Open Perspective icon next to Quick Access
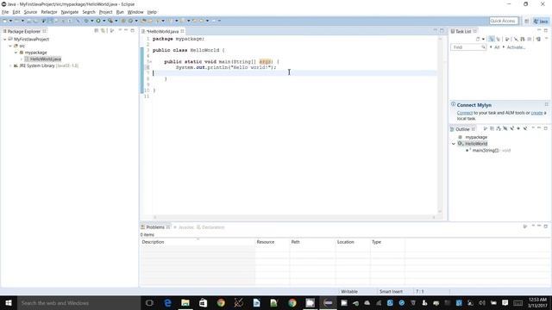Screen dimensions: 552x310 tap(527, 21)
